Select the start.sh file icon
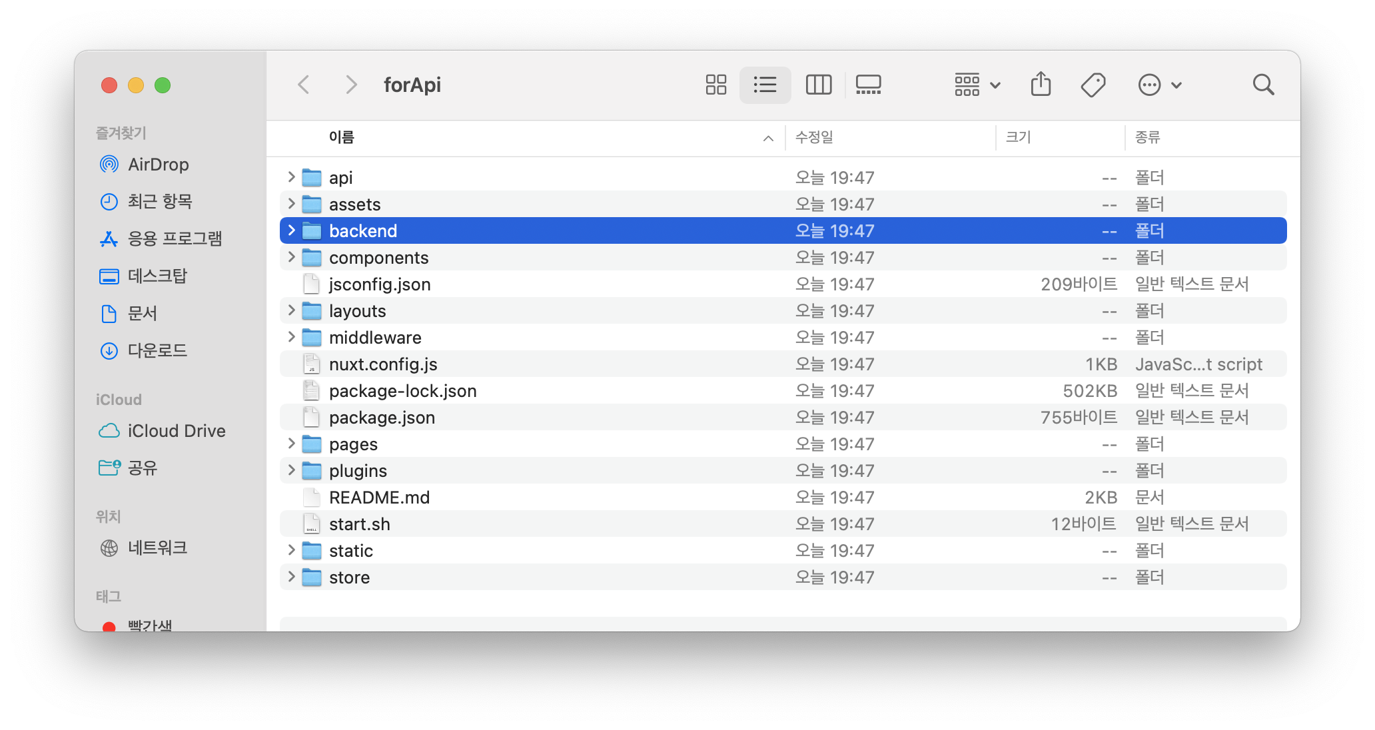The height and width of the screenshot is (730, 1375). [311, 524]
